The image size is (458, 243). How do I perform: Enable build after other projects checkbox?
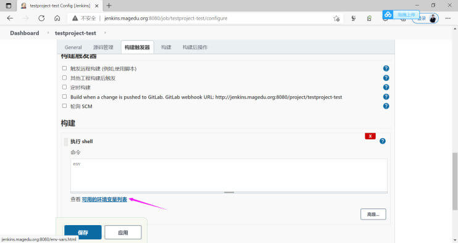(x=64, y=78)
